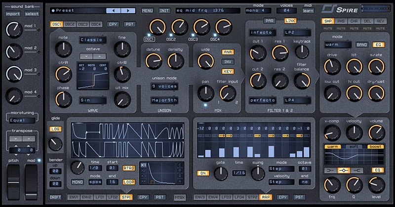The image size is (395, 207).
Task: Select the left EQ shelf shape icon
Action: click(330, 171)
